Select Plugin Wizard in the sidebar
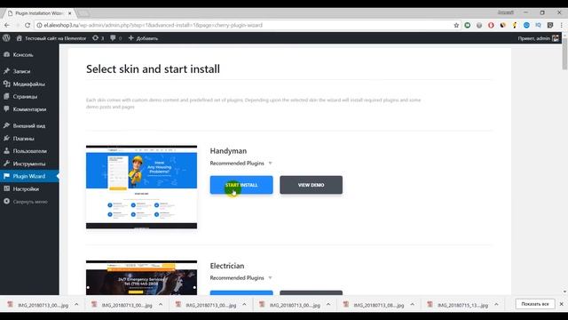Image resolution: width=568 pixels, height=320 pixels. 29,176
